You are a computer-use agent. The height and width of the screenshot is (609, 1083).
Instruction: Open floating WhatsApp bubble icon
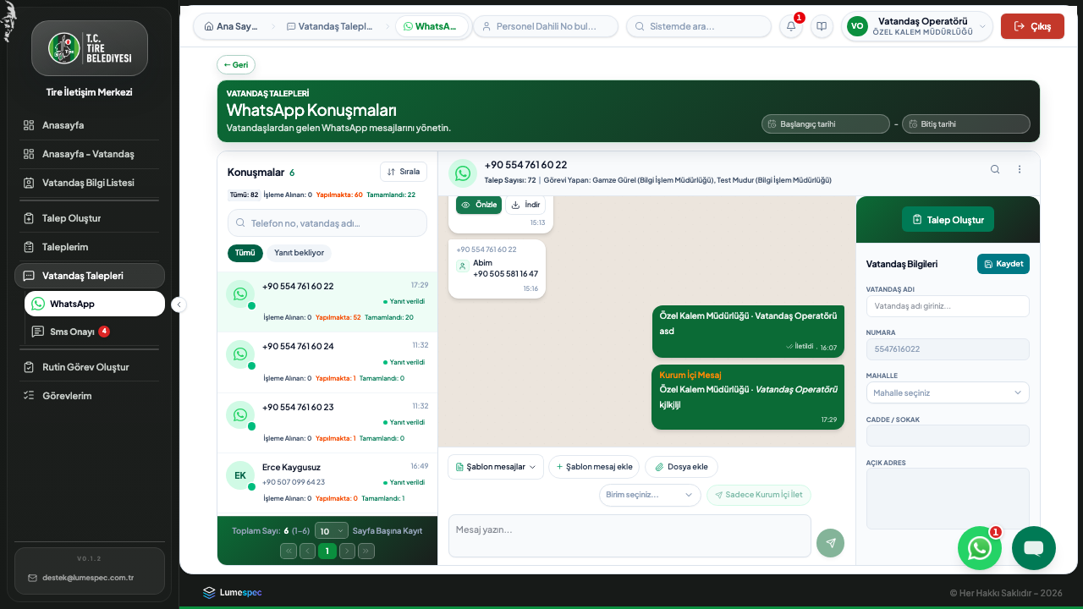click(x=980, y=548)
